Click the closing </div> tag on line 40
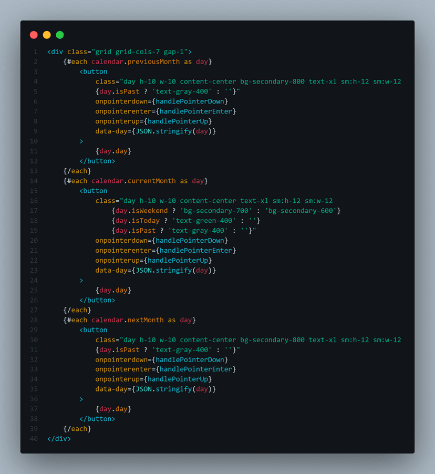Image resolution: width=435 pixels, height=474 pixels. click(x=59, y=439)
